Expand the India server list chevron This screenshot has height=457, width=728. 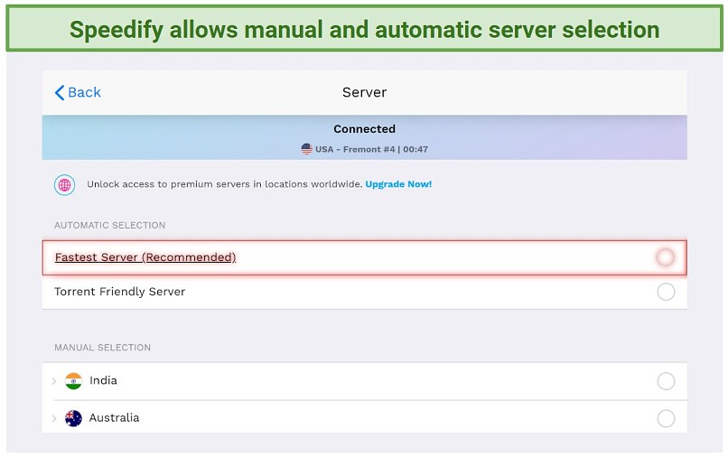[x=54, y=381]
